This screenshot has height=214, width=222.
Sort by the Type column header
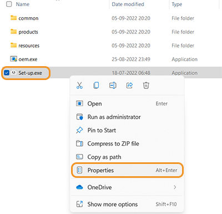177,4
